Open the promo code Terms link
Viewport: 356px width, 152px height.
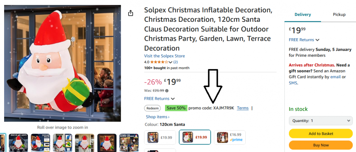coord(243,108)
